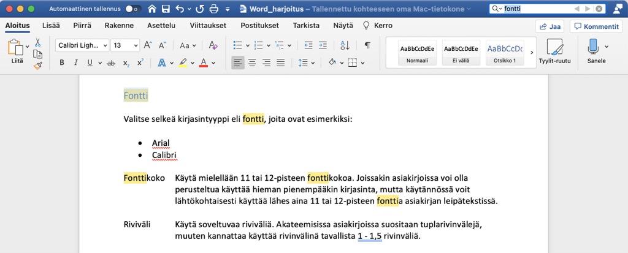Open account profile icon in title bar
The width and height of the screenshot is (628, 253).
618,9
